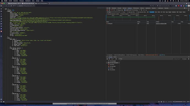Switch to the Elements tab
The image size is (190, 106).
click(114, 8)
